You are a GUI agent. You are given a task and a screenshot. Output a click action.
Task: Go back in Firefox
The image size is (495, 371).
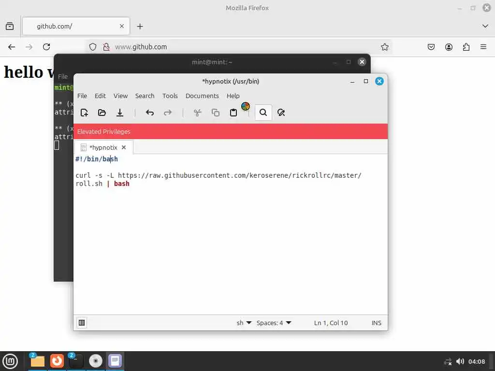coord(12,47)
